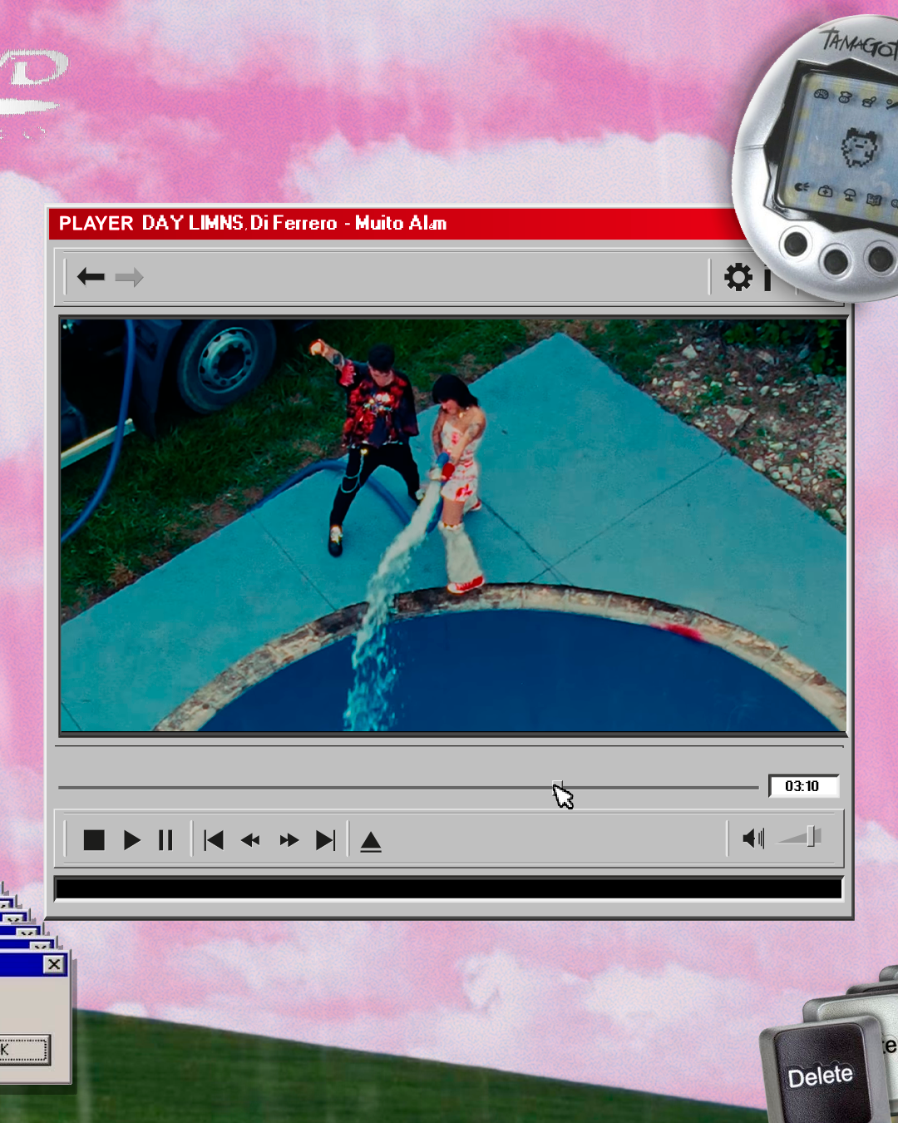Viewport: 898px width, 1123px height.
Task: Fast-forward with the double-right arrows
Action: (289, 840)
